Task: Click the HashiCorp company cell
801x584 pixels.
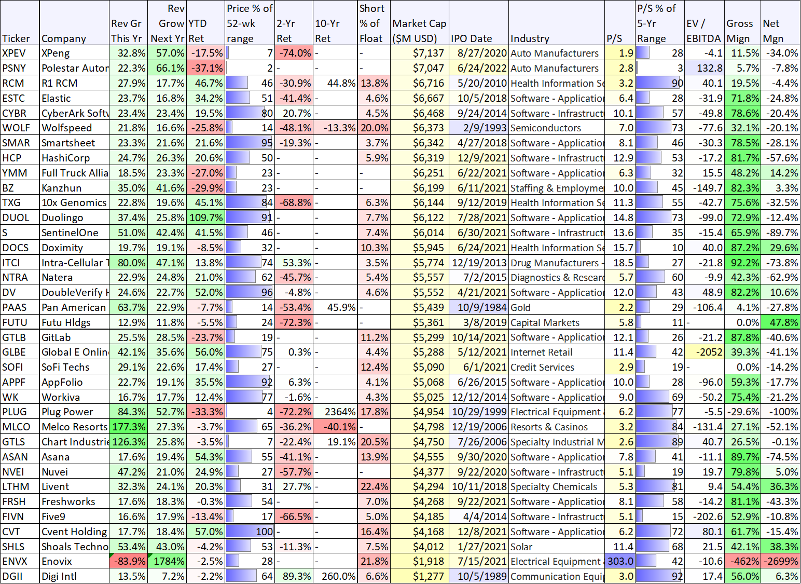Action: (x=74, y=158)
